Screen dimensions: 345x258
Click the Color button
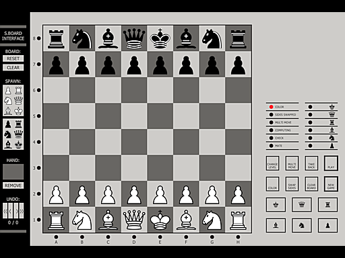pyautogui.click(x=272, y=184)
